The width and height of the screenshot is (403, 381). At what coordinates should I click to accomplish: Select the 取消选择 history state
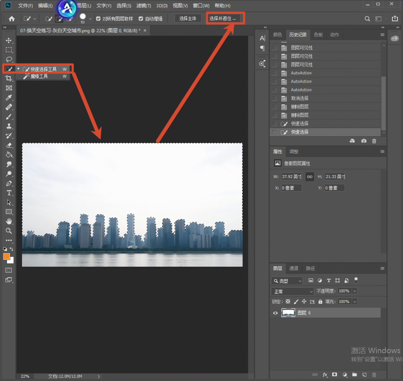pyautogui.click(x=325, y=98)
